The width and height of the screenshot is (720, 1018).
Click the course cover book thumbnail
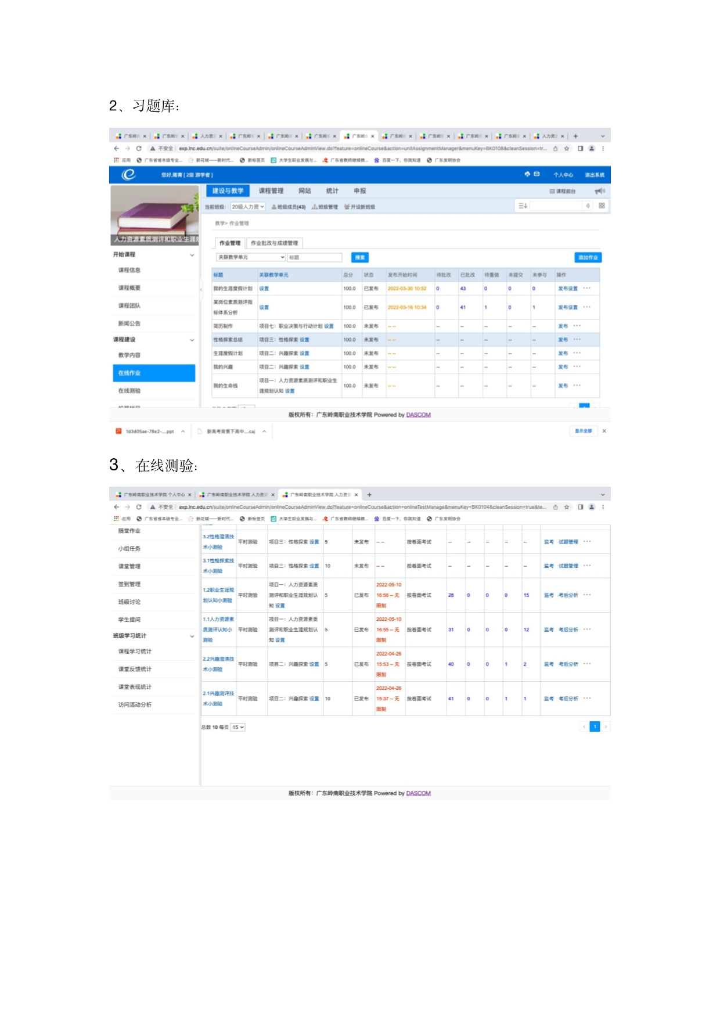tap(154, 215)
